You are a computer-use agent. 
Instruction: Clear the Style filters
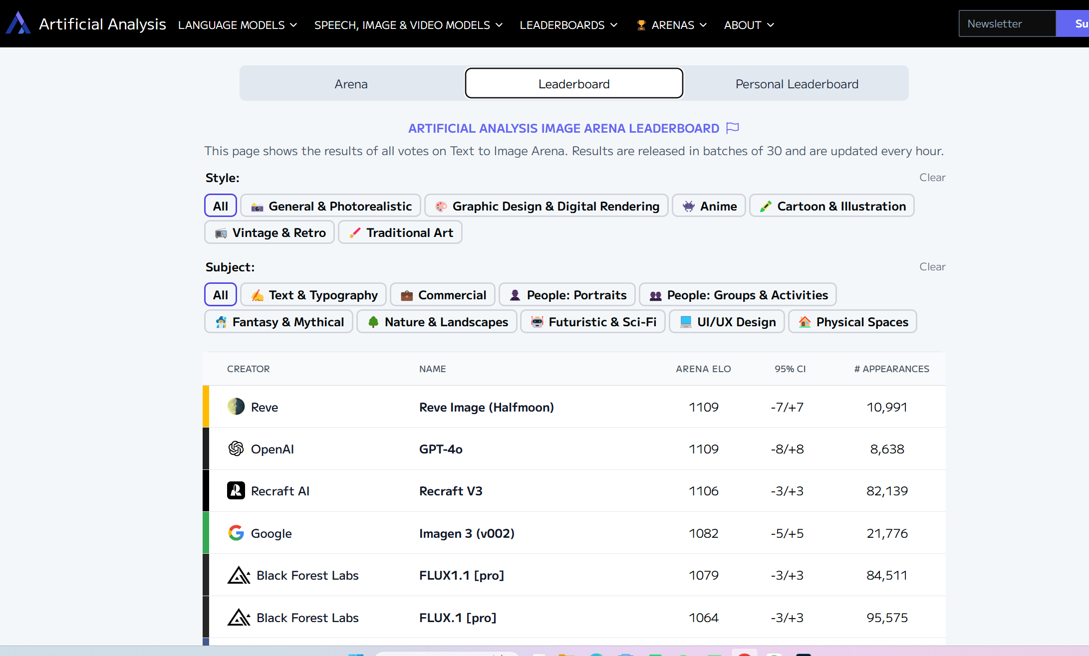click(x=932, y=178)
